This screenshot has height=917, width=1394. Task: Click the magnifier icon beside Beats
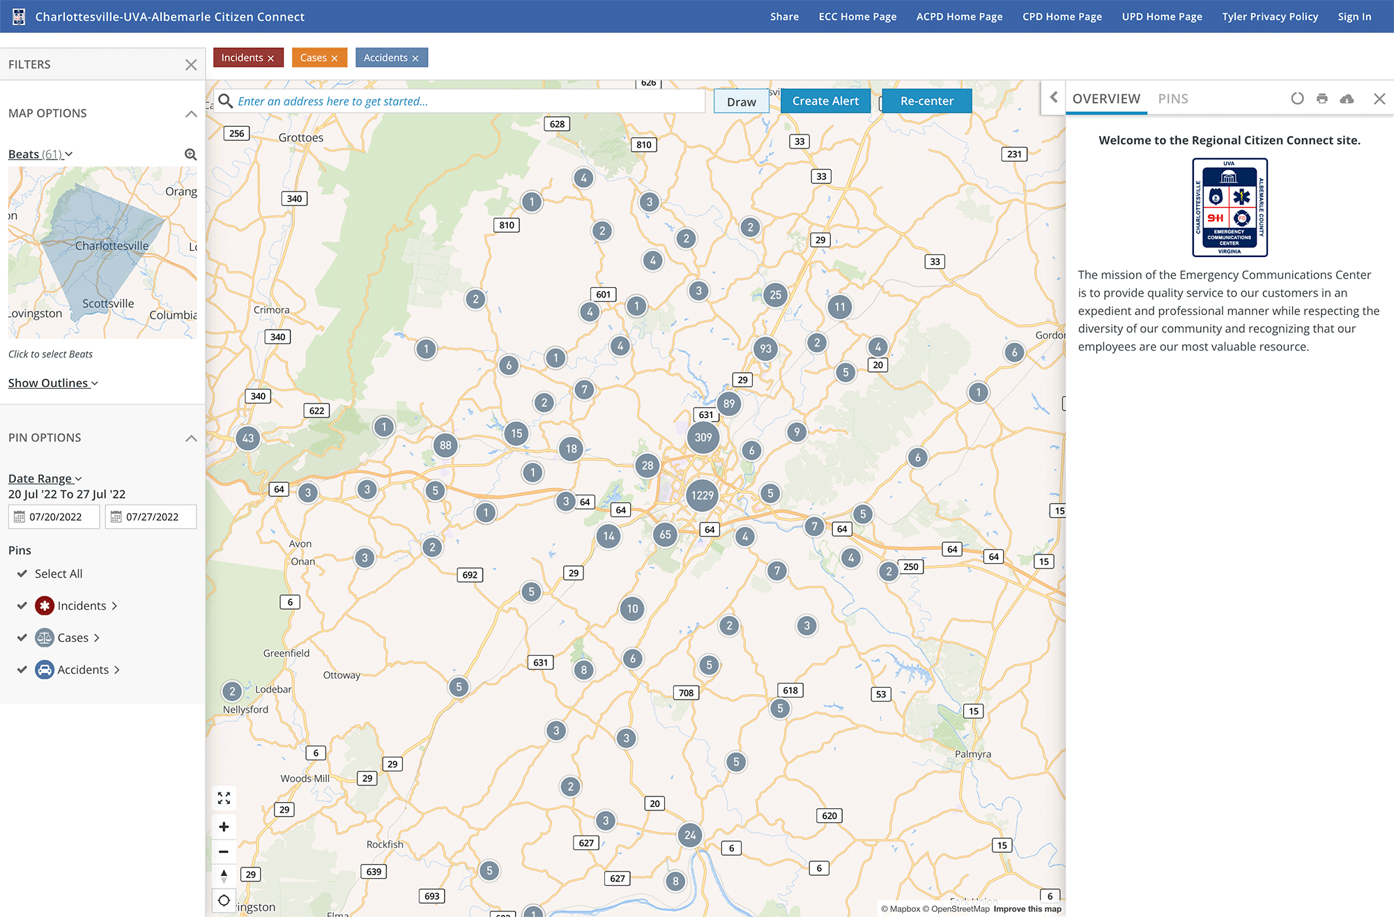coord(190,154)
